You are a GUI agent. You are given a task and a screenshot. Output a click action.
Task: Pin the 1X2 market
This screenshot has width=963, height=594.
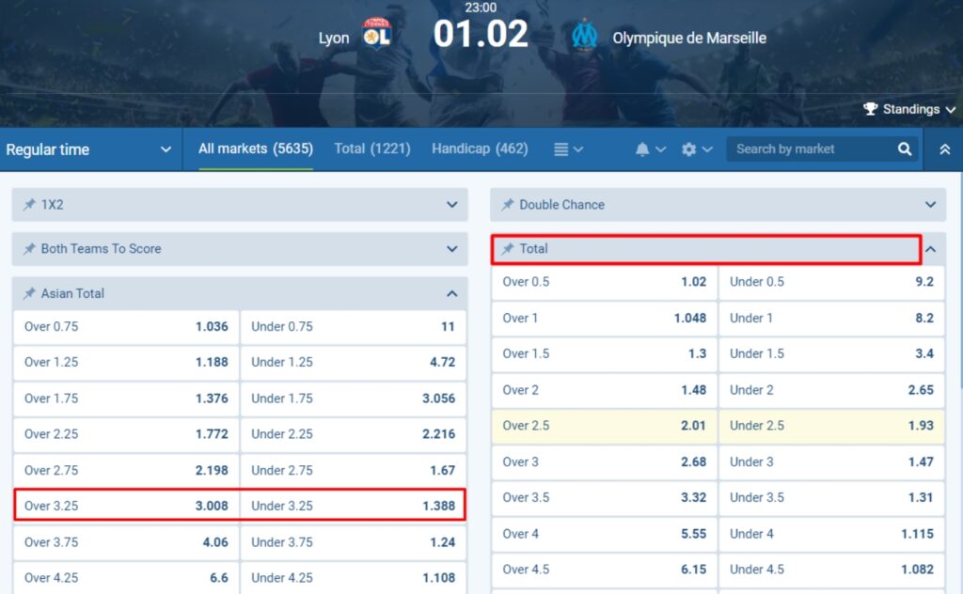pyautogui.click(x=29, y=205)
